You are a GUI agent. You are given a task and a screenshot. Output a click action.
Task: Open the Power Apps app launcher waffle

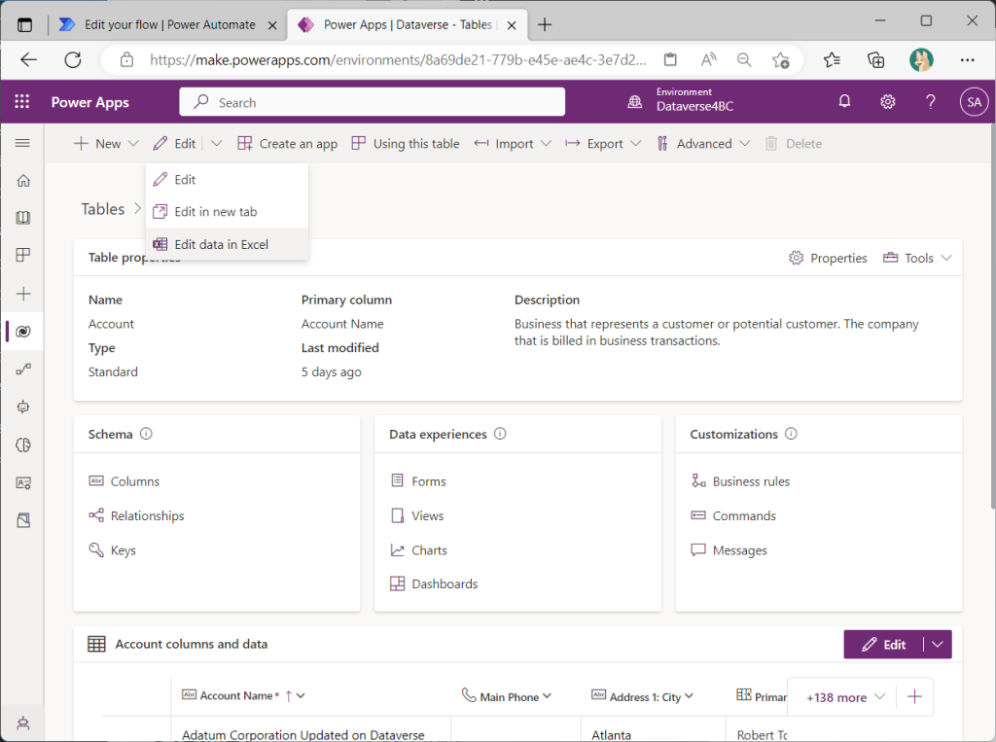click(22, 102)
